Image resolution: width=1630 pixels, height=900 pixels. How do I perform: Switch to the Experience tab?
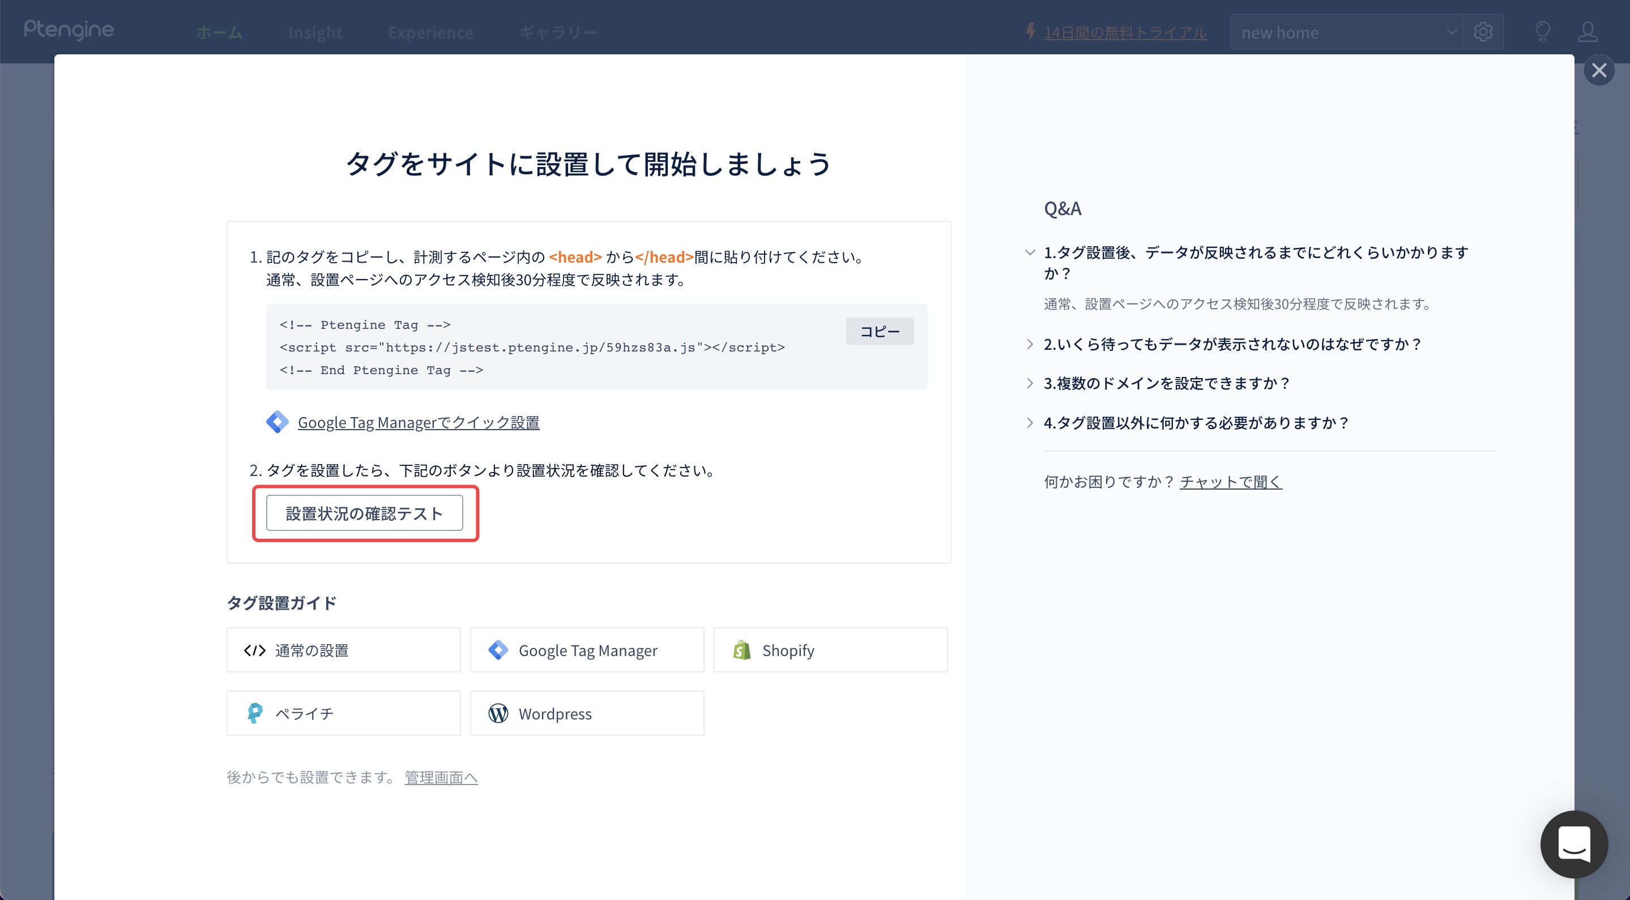431,32
